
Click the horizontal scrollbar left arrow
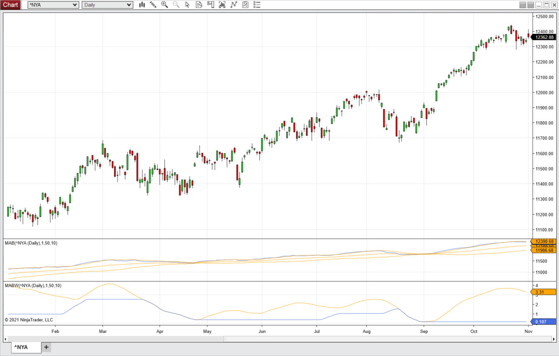click(x=5, y=339)
